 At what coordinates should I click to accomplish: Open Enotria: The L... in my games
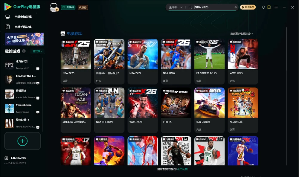point(22,79)
